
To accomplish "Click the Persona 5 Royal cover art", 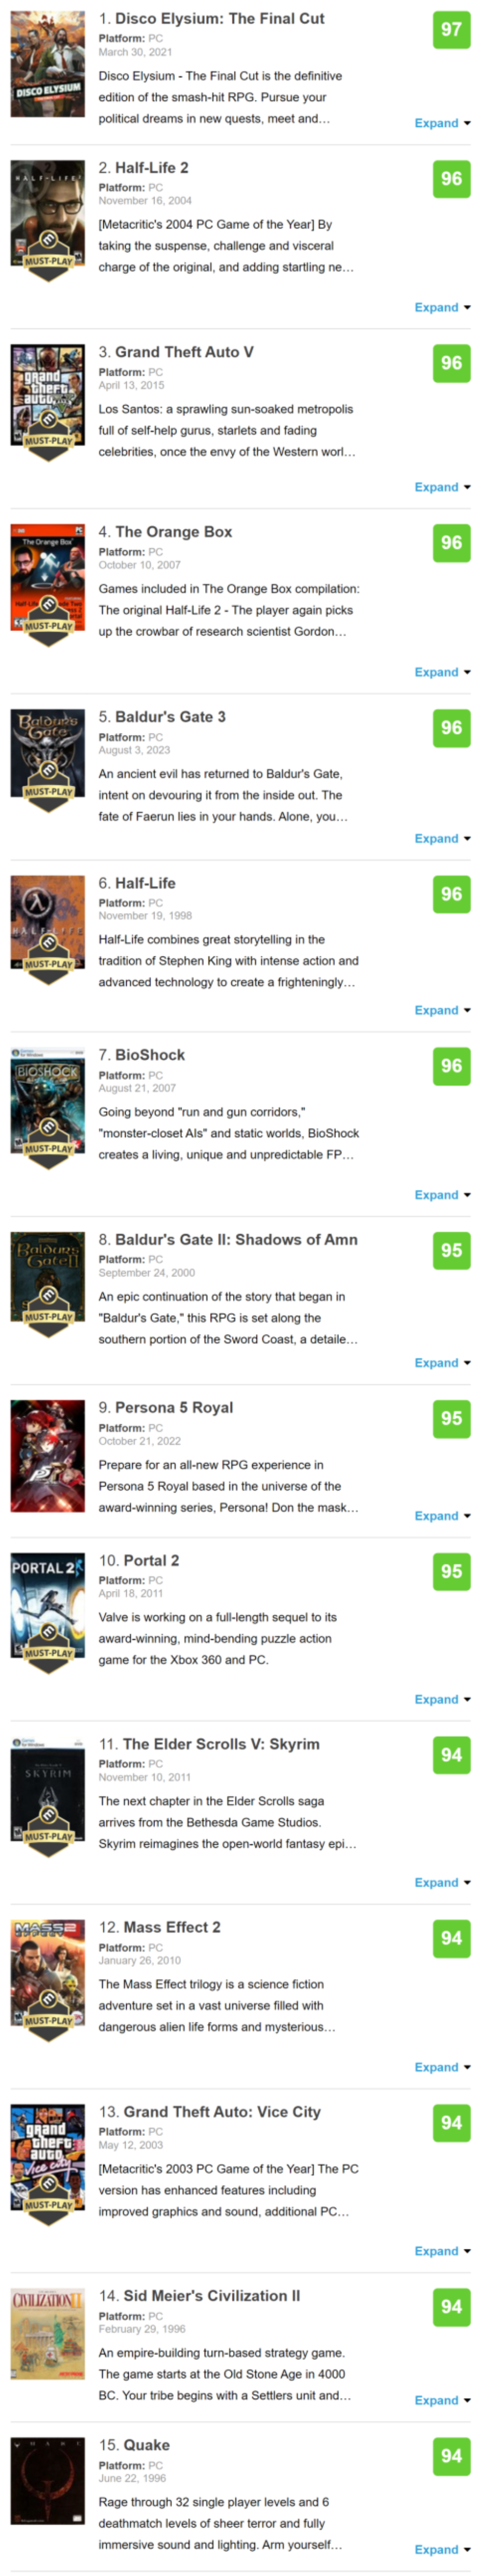I will [x=48, y=1455].
